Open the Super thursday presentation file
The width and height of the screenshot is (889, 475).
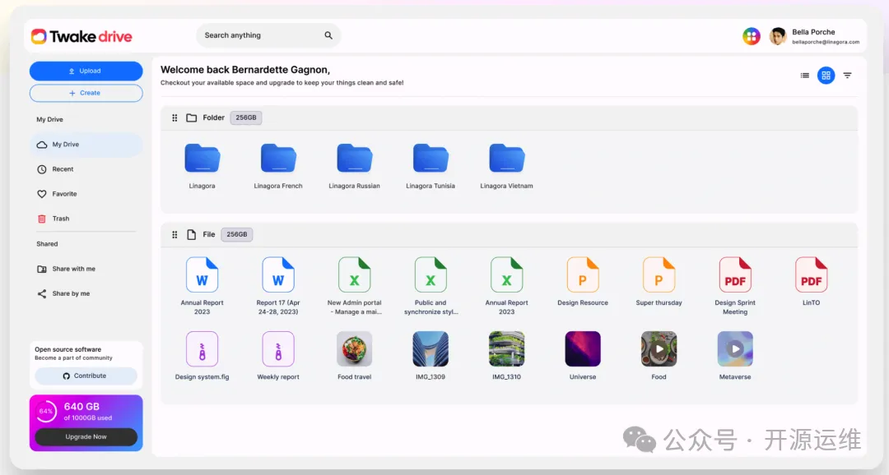[659, 274]
